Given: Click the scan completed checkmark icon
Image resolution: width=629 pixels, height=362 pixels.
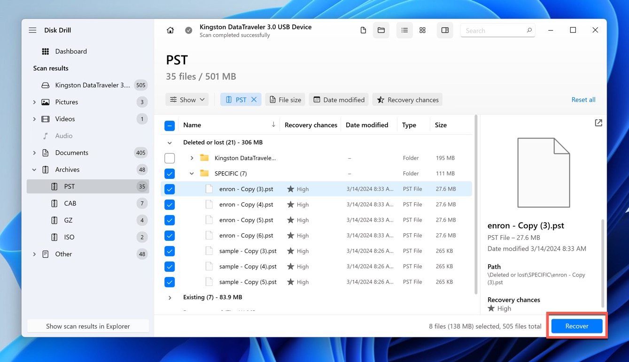Looking at the screenshot, I should [188, 30].
